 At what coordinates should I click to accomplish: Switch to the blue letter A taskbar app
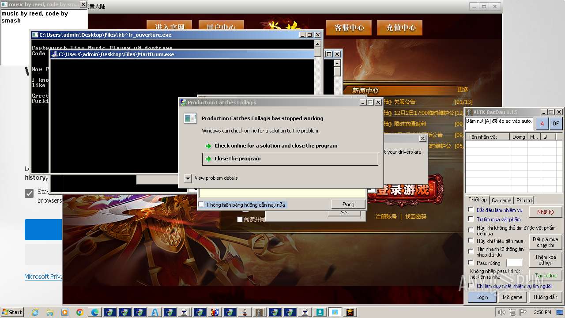[155, 312]
